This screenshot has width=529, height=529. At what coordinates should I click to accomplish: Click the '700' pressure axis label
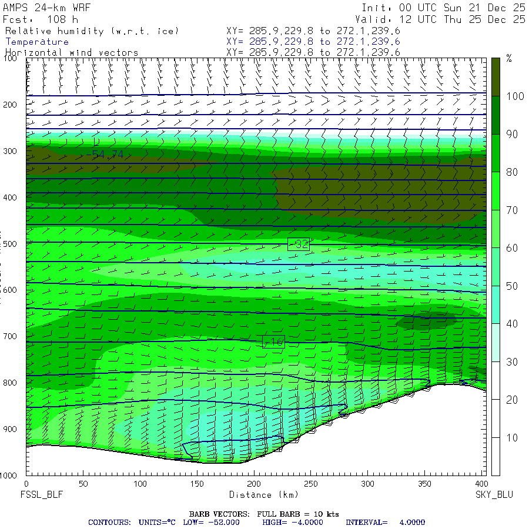10,336
